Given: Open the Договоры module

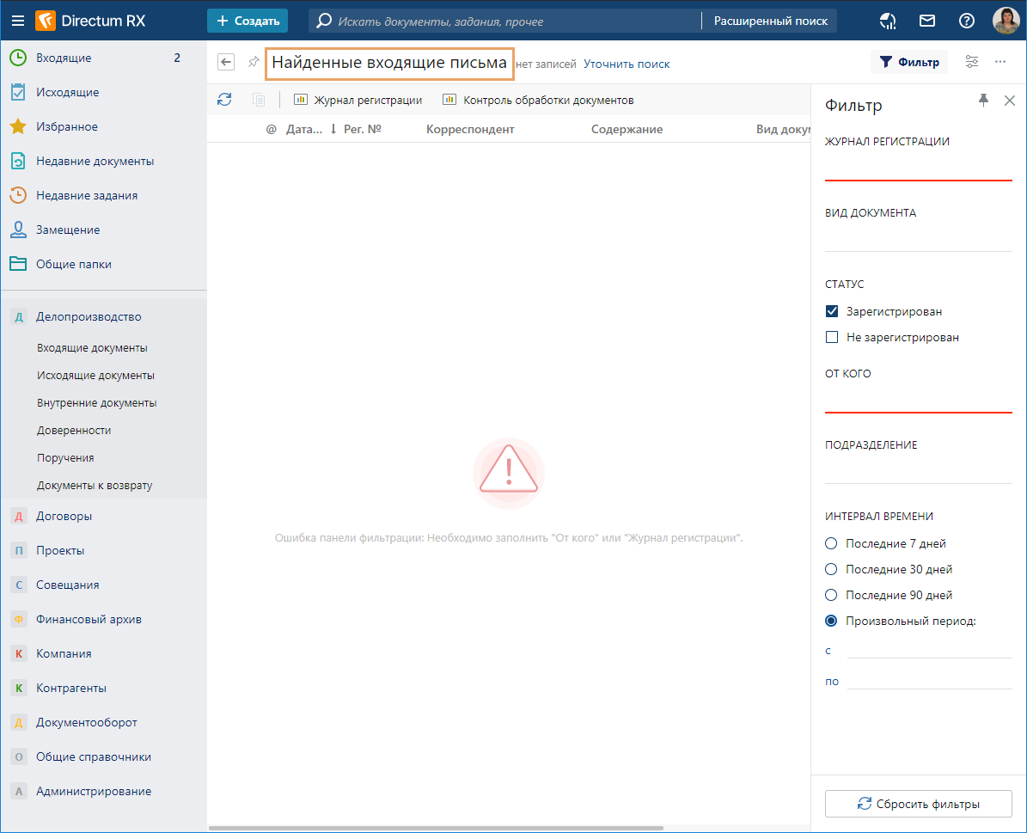Looking at the screenshot, I should tap(64, 517).
